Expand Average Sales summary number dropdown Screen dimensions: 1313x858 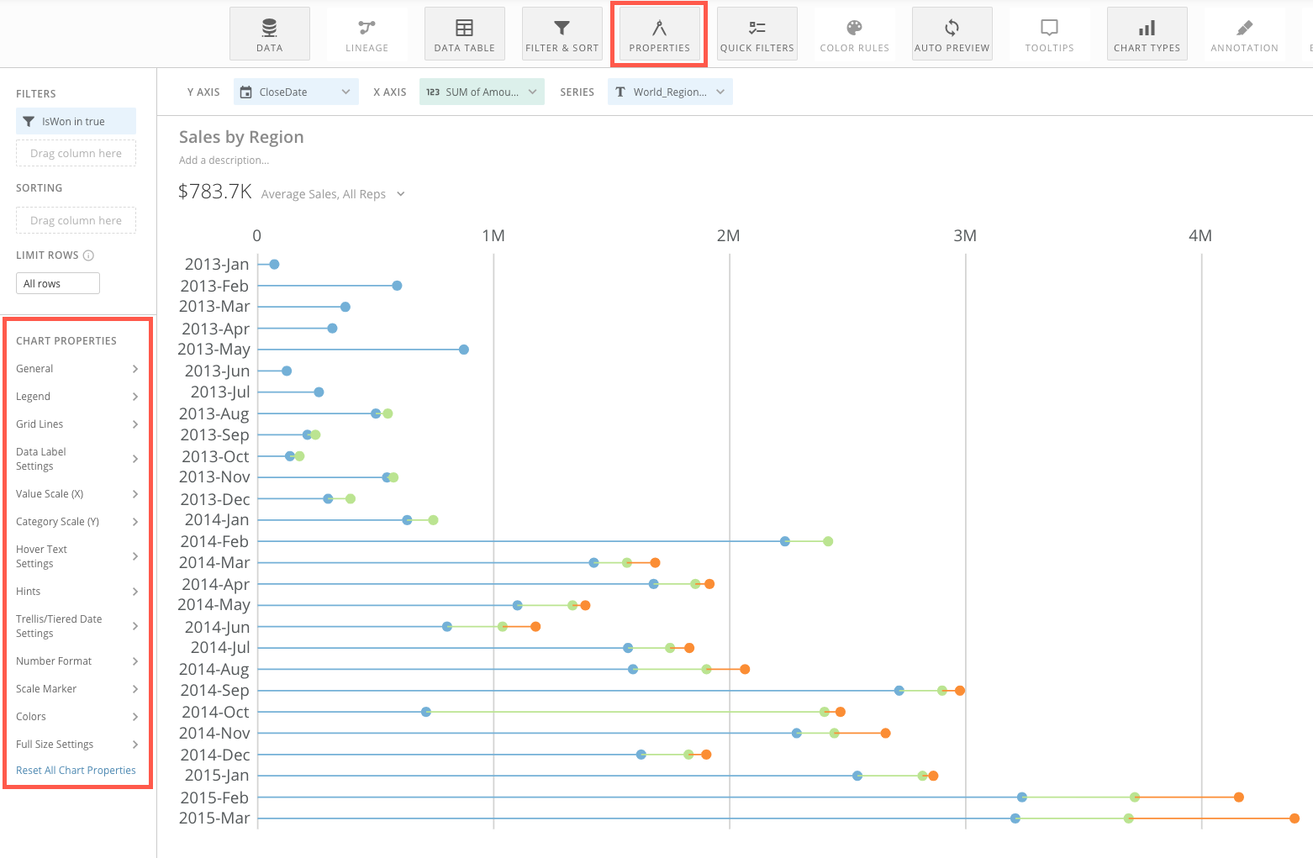pyautogui.click(x=401, y=194)
